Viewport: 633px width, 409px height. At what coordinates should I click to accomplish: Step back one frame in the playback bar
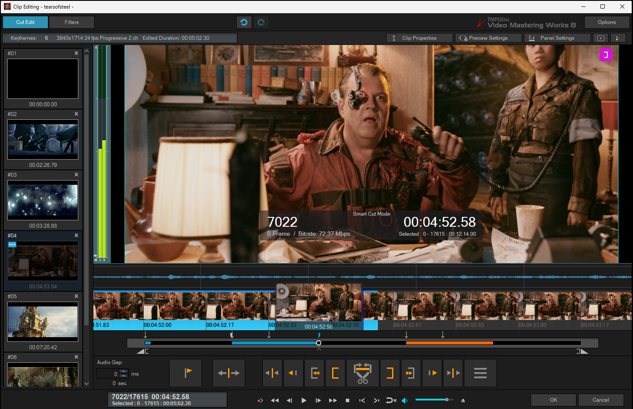(x=289, y=400)
